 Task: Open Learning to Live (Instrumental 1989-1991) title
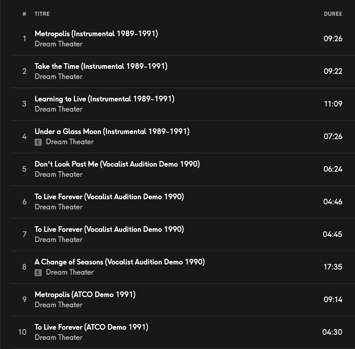[104, 99]
